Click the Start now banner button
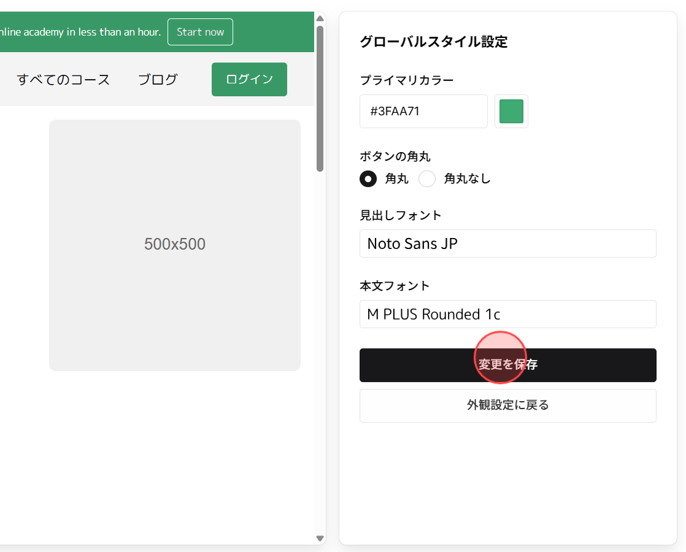 [x=200, y=32]
